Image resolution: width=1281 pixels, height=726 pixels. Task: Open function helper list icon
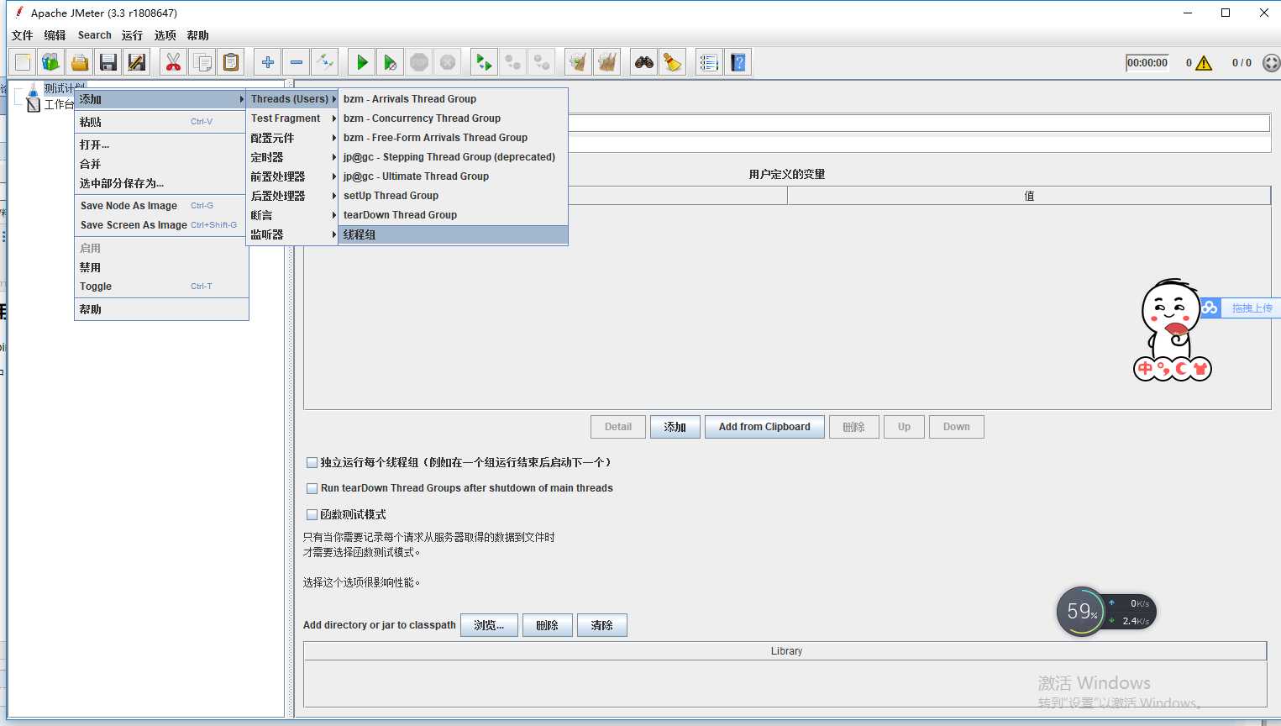710,62
